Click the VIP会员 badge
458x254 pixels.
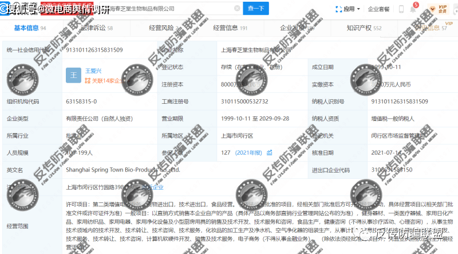click(x=442, y=9)
